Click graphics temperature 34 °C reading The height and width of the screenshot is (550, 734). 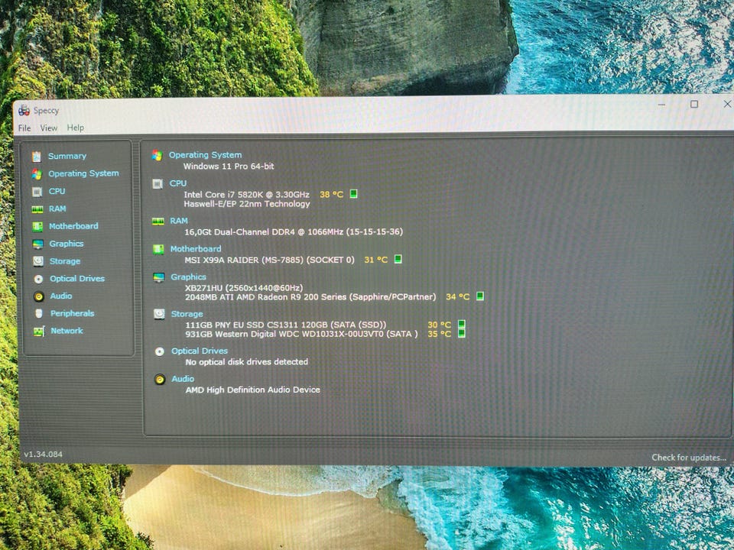click(457, 296)
